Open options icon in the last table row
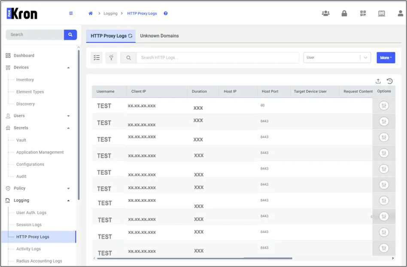 pos(384,248)
